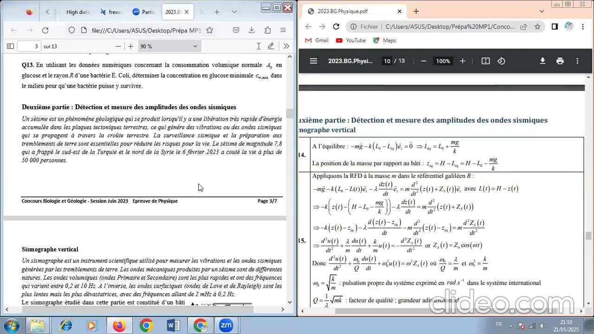
Task: Zoom out in the Chrome PDF viewer
Action: tap(423, 61)
